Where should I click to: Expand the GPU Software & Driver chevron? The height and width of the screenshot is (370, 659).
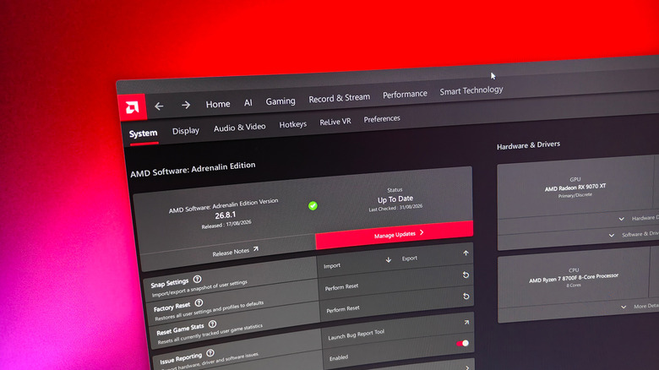612,236
